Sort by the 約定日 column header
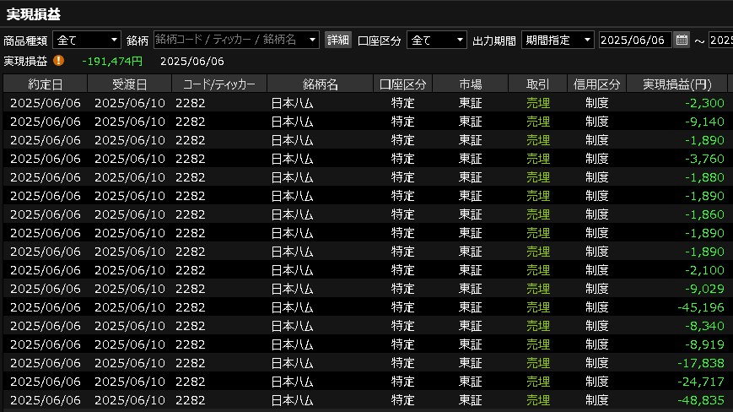 point(46,84)
